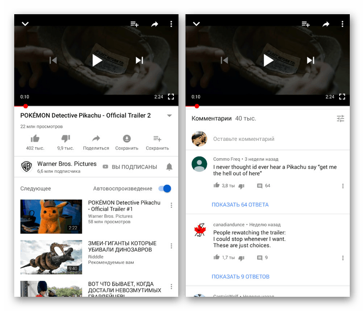Image resolution: width=364 pixels, height=311 pixels.
Task: Click the red progress scrubber in right player
Action: [x=197, y=106]
